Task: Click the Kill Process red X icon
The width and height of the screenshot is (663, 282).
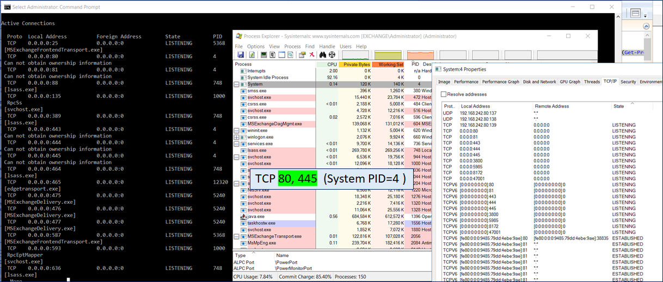Action: pyautogui.click(x=312, y=55)
